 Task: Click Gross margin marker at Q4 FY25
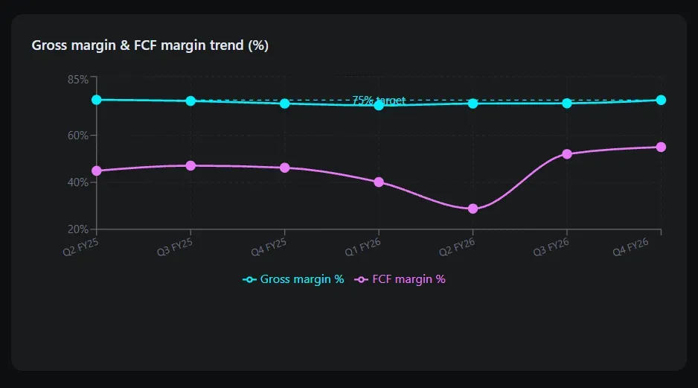tap(284, 104)
